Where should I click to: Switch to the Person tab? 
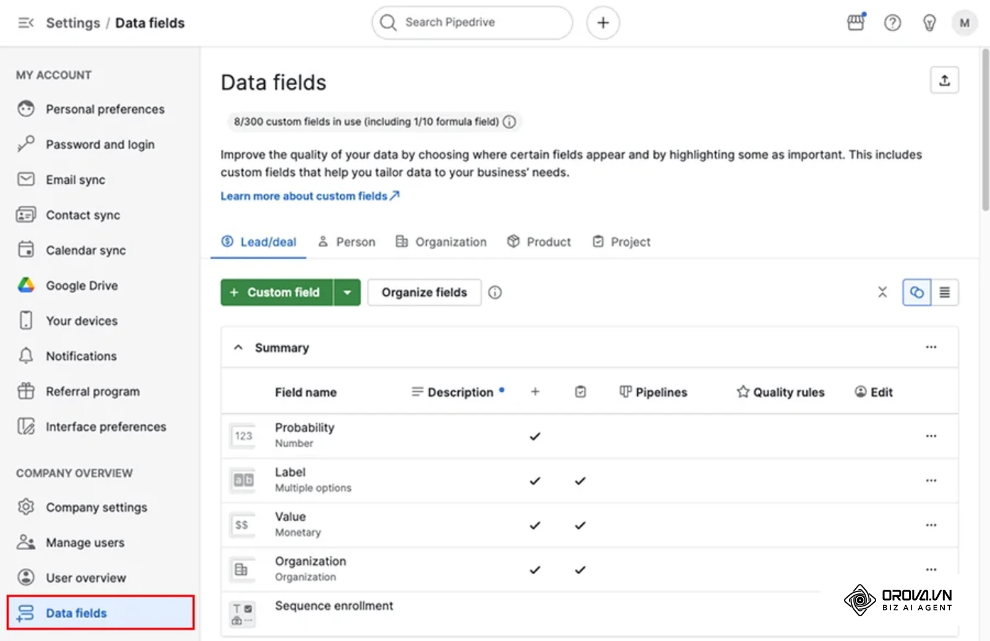[x=346, y=242]
